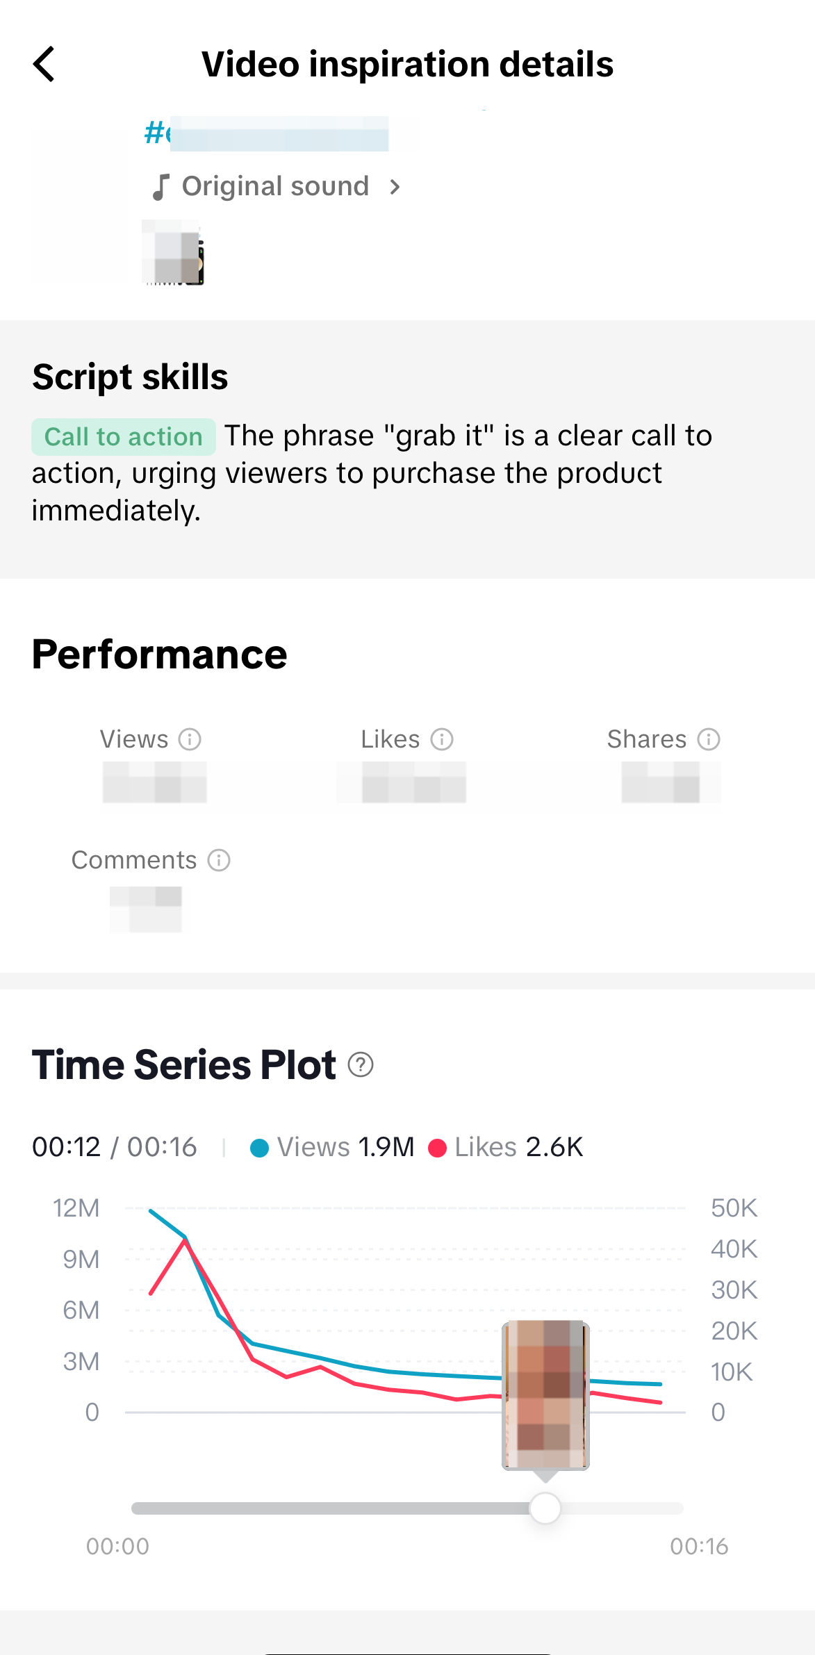Tap the back arrow icon
This screenshot has height=1655, width=815.
pos(44,64)
